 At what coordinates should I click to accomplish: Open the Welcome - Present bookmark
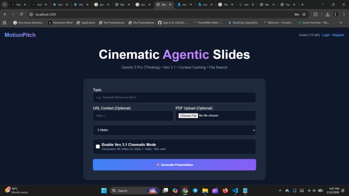coord(278,22)
